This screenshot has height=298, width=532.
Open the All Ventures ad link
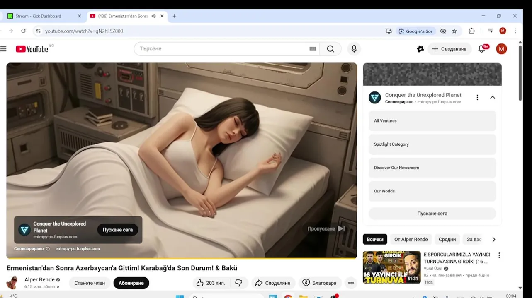click(x=432, y=121)
